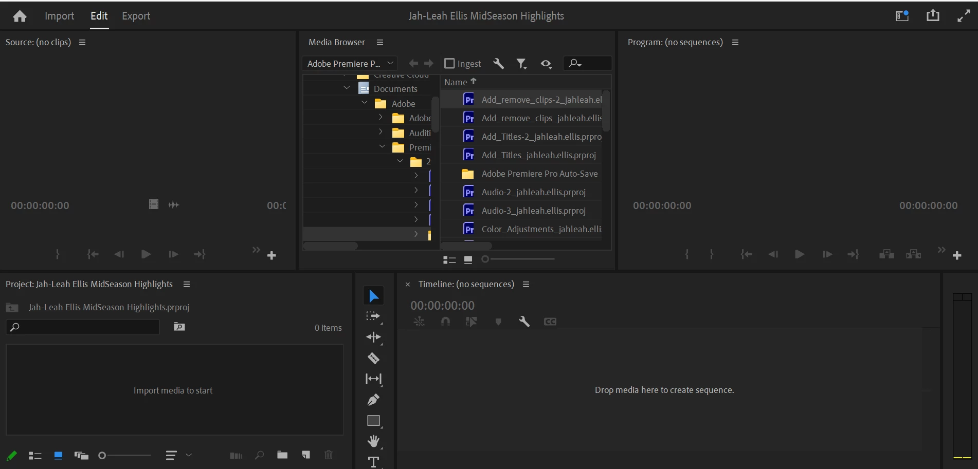Go to In point in Source monitor
978x469 pixels.
(93, 254)
